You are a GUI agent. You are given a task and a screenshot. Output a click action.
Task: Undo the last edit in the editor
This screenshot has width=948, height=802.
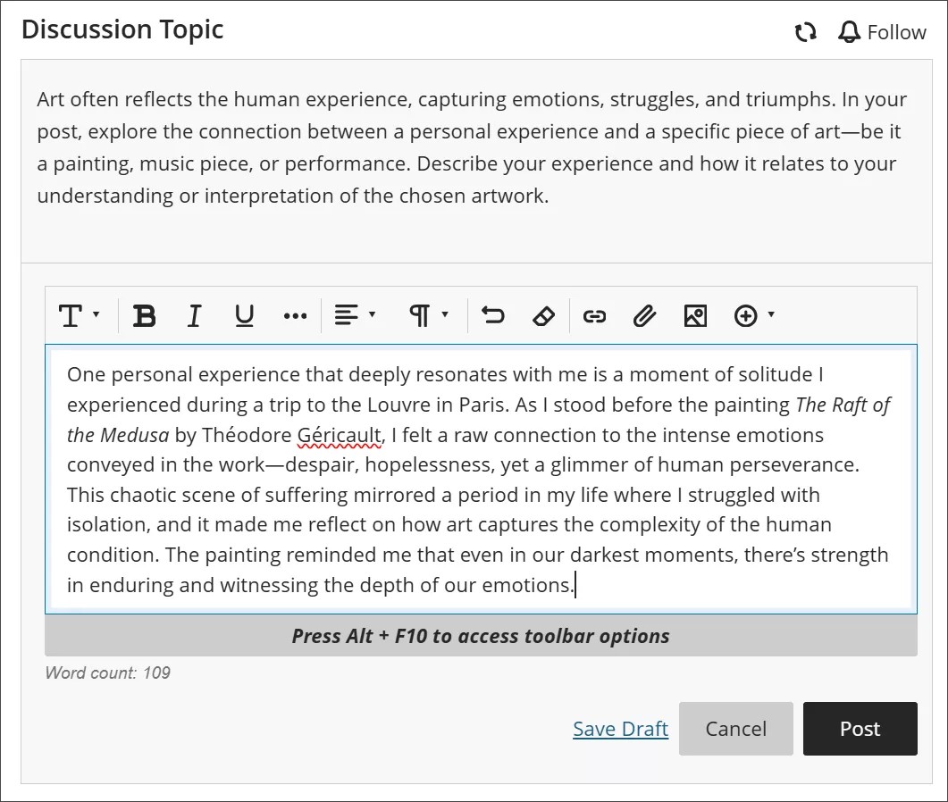tap(492, 315)
